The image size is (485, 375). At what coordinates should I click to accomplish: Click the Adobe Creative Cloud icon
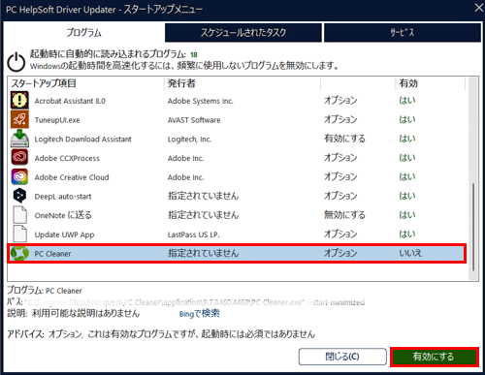click(x=19, y=176)
